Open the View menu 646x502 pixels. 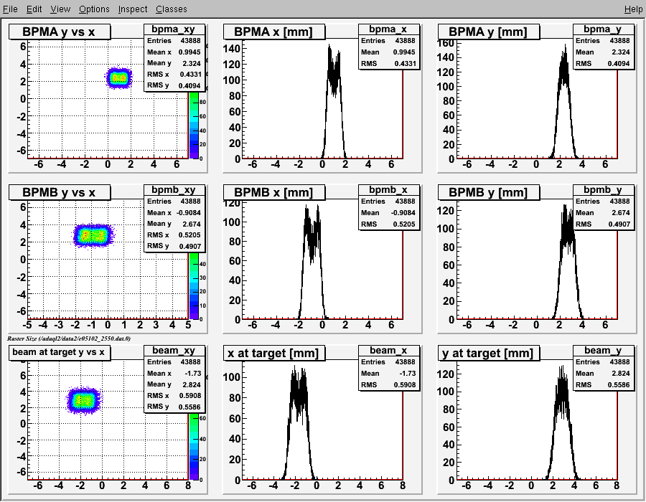[x=60, y=9]
